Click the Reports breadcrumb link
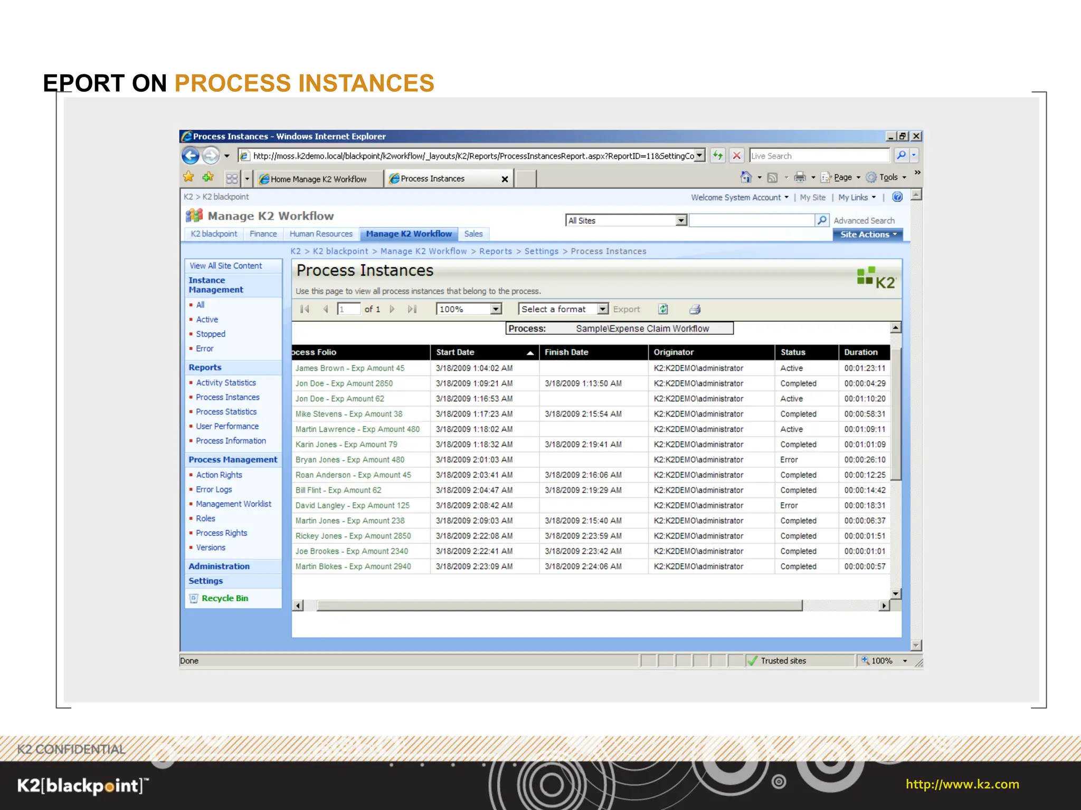Viewport: 1081px width, 810px height. point(496,251)
